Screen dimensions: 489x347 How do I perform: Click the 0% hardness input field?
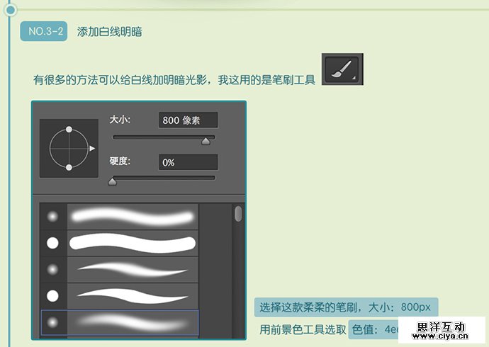point(188,162)
